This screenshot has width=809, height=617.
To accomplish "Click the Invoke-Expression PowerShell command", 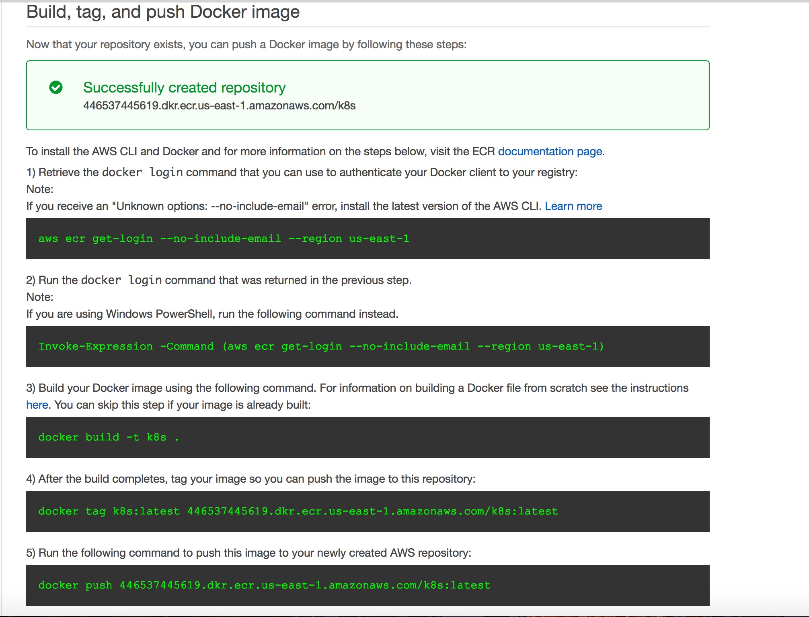I will [x=321, y=346].
